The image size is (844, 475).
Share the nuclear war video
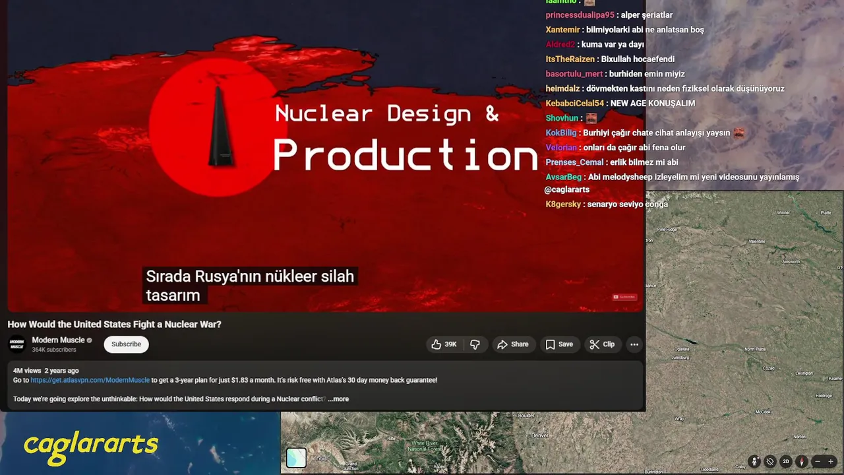(512, 344)
